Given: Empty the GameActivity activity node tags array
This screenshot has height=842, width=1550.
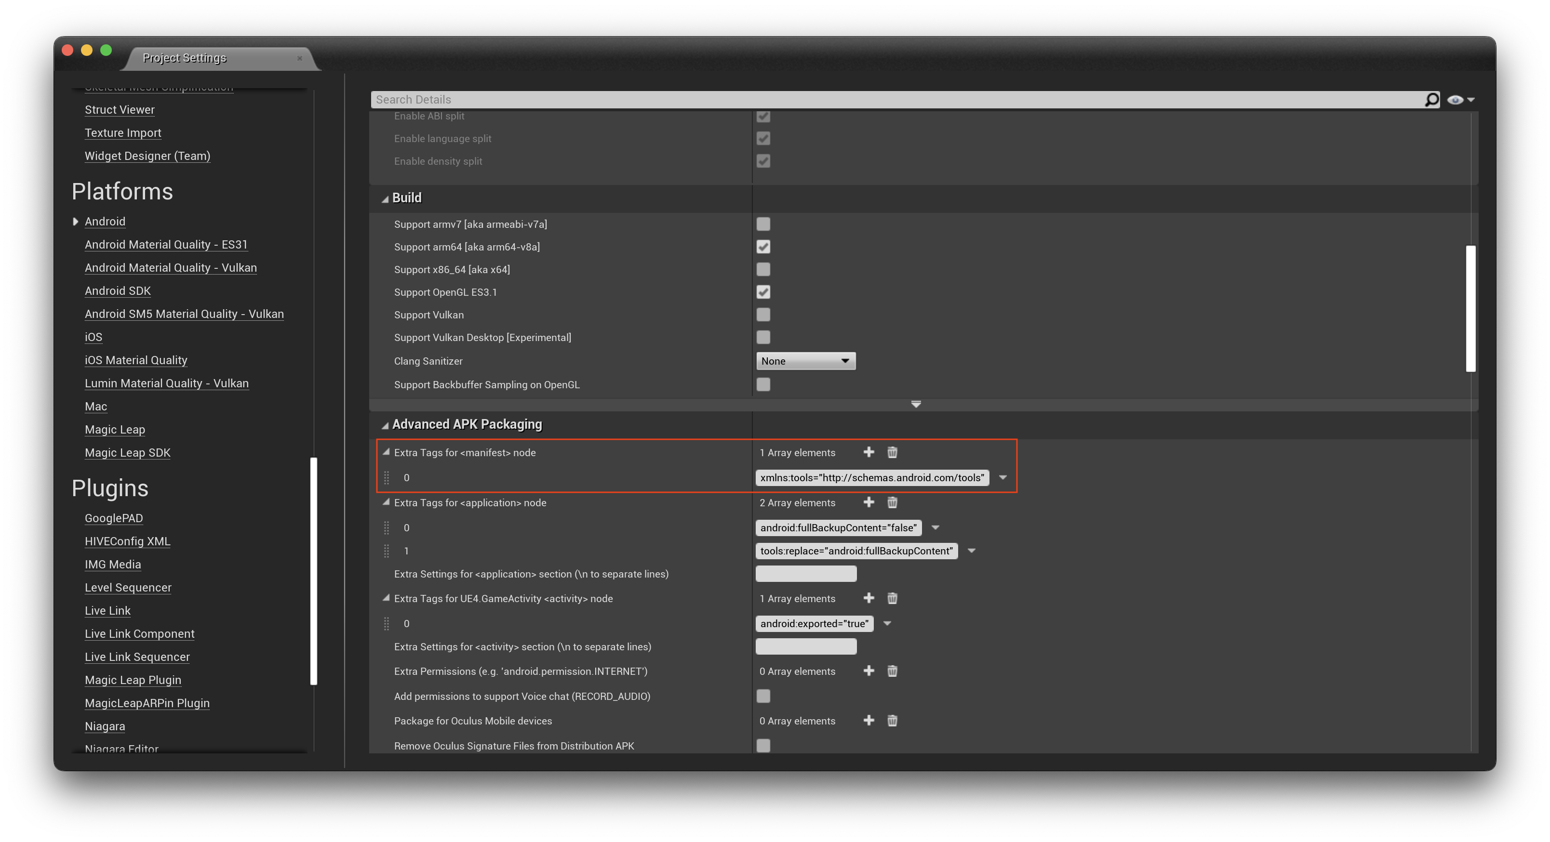Looking at the screenshot, I should click(892, 598).
